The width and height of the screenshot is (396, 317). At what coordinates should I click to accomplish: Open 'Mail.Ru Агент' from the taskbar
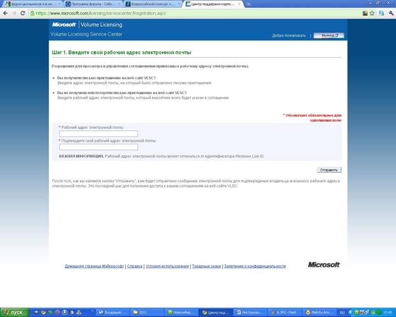[x=319, y=313]
